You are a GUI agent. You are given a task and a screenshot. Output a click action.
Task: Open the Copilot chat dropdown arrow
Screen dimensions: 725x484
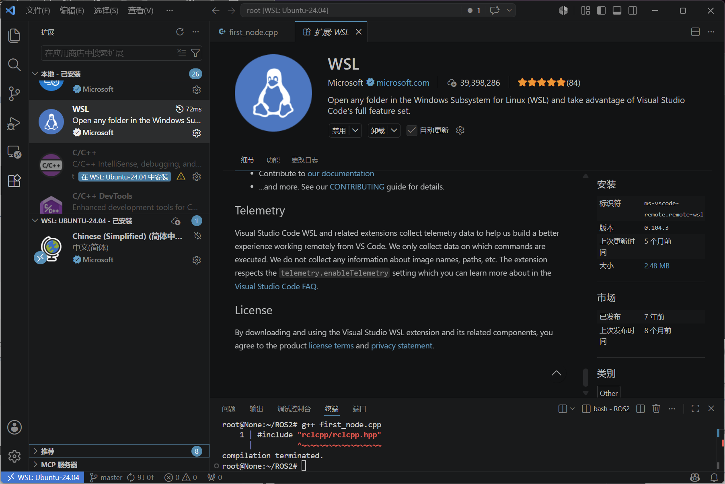[x=509, y=10]
